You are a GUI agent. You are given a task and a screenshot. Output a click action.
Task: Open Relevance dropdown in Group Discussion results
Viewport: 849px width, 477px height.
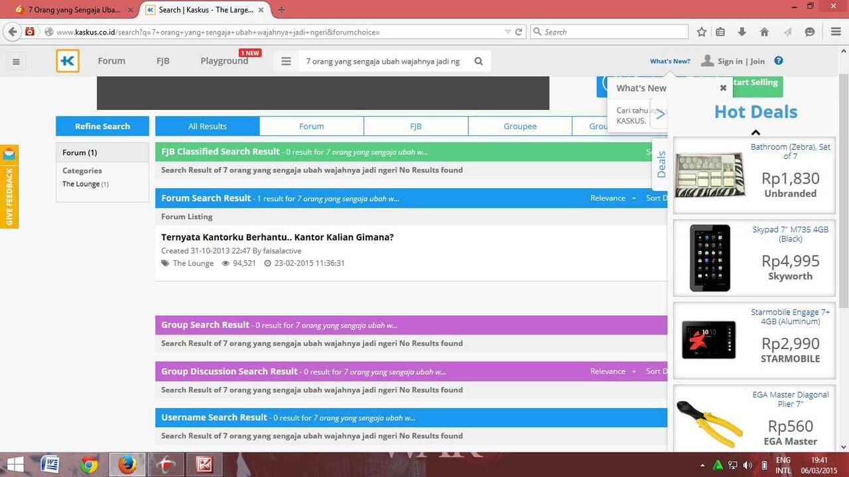click(x=613, y=371)
